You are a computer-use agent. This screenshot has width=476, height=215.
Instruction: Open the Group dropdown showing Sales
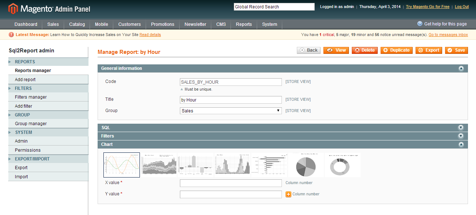pyautogui.click(x=231, y=111)
